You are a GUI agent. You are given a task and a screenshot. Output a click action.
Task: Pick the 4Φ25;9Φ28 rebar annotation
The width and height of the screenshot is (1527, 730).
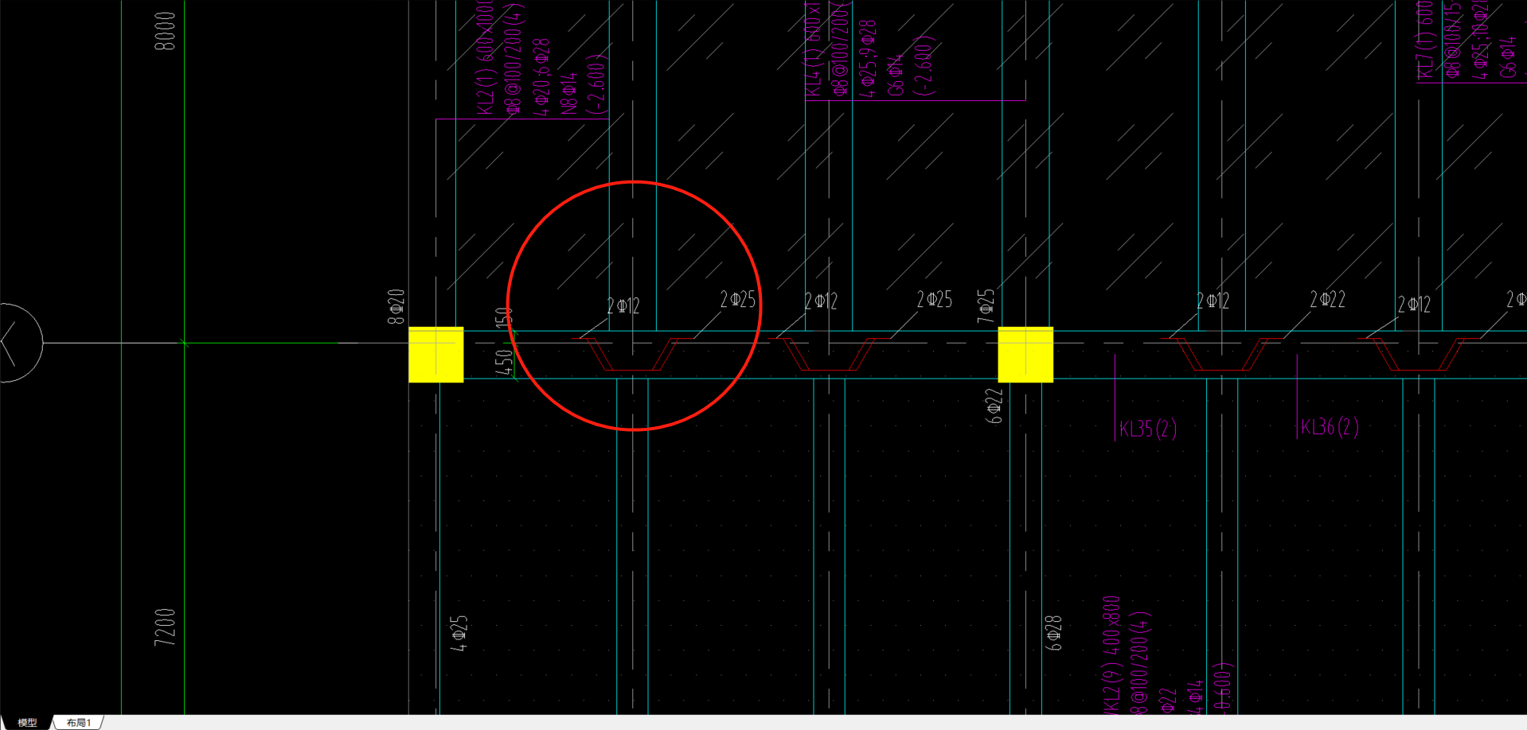pyautogui.click(x=869, y=58)
